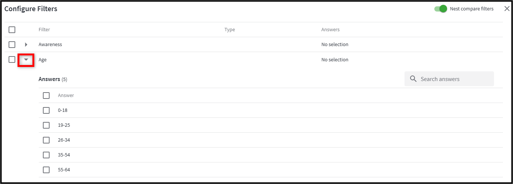Tick the Age filter checkbox
This screenshot has height=184, width=513.
tap(12, 59)
